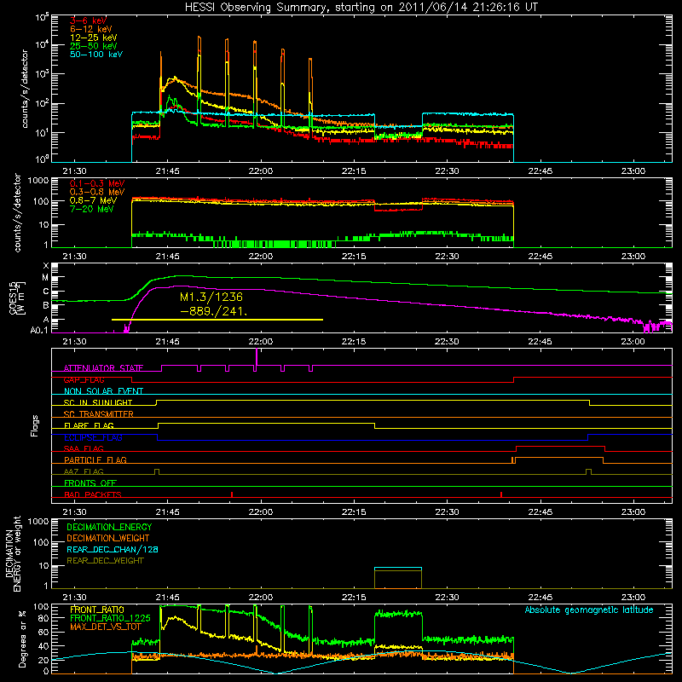682x682 pixels.
Task: Click the M1.3/1236 flare annotation
Action: 211,297
